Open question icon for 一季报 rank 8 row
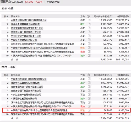The height and width of the screenshot is (122, 131). [89, 106]
